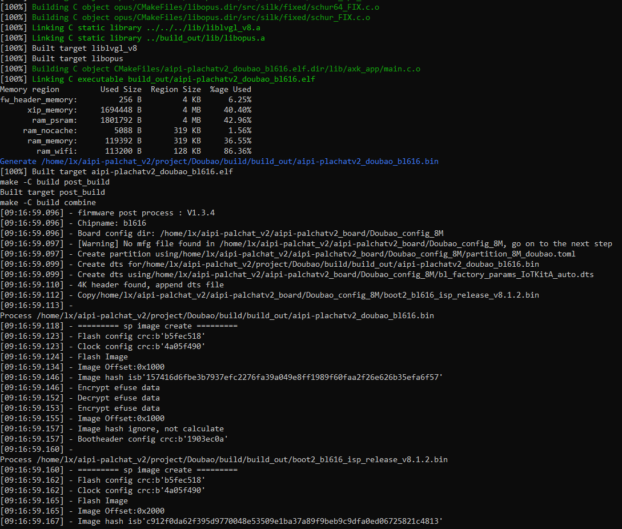Screen dimensions: 622x529
Task: Click the schur64_FIX.c.o build line
Action: (x=190, y=7)
